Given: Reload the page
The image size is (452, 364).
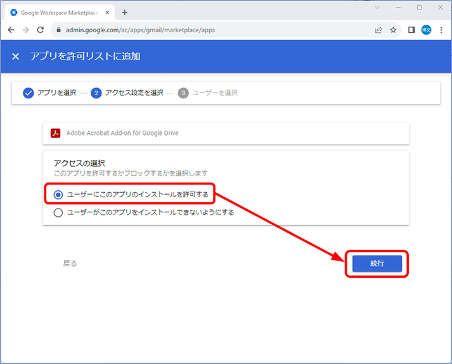Looking at the screenshot, I should 41,30.
